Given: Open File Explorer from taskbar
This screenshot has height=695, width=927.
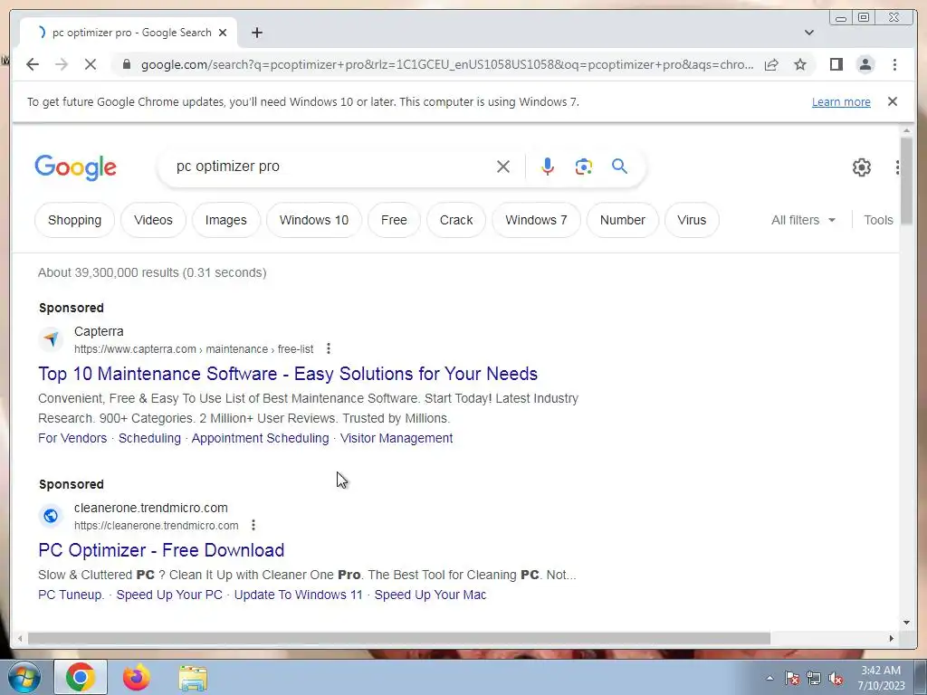Looking at the screenshot, I should (193, 679).
